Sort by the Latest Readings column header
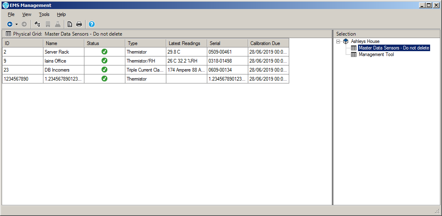The width and height of the screenshot is (442, 216). tap(186, 43)
